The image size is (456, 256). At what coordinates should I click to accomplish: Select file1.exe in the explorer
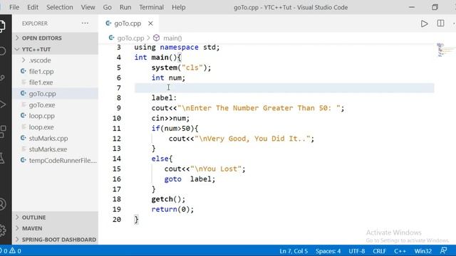tap(56, 82)
